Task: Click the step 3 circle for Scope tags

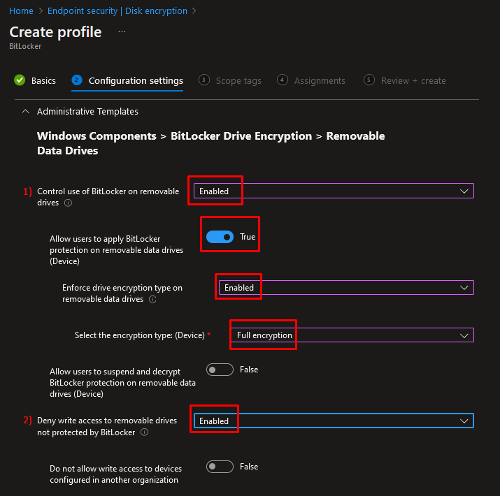Action: pos(204,80)
